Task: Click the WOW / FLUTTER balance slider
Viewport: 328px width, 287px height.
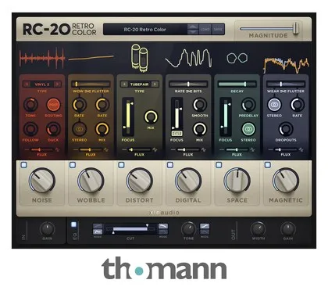Action: pyautogui.click(x=91, y=84)
